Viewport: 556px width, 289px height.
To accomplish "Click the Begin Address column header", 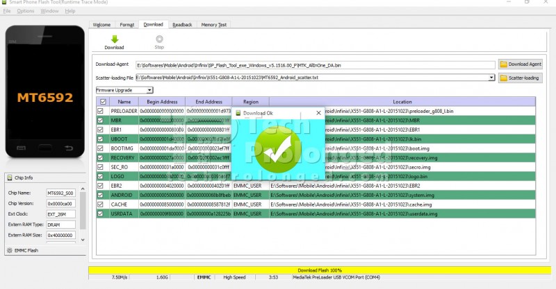I will (162, 102).
